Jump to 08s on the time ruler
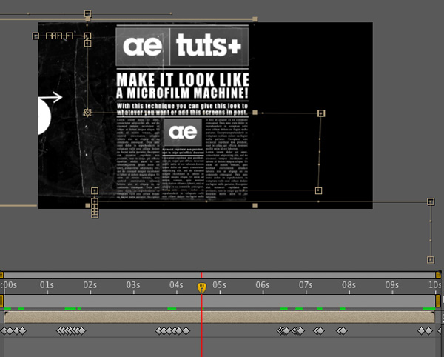This screenshot has width=444, height=357. tap(349, 284)
